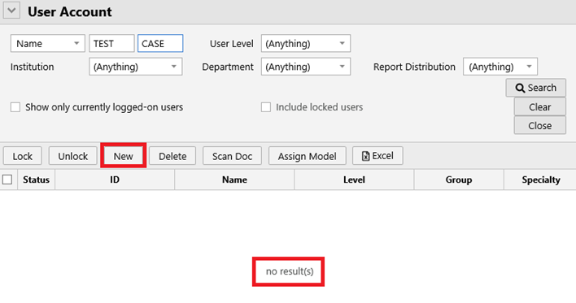Viewport: 576px width, 303px height.
Task: Sort by the Level column header
Action: [x=354, y=180]
